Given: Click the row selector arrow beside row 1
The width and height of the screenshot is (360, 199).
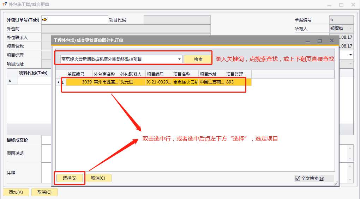Looking at the screenshot, I should tap(58, 82).
